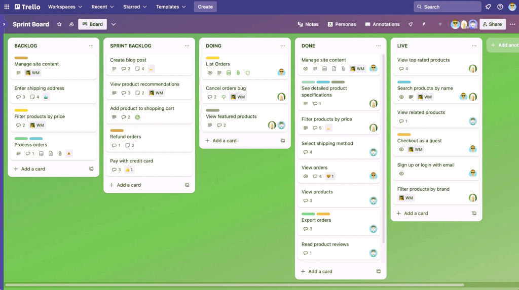
Task: Click attachment icon on Process orders card
Action: click(x=60, y=153)
